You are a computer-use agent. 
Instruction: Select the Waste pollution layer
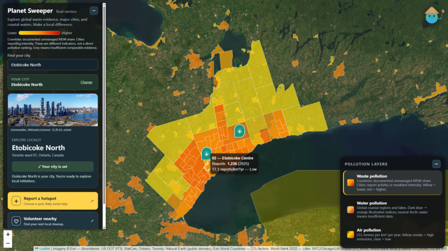coord(392,183)
